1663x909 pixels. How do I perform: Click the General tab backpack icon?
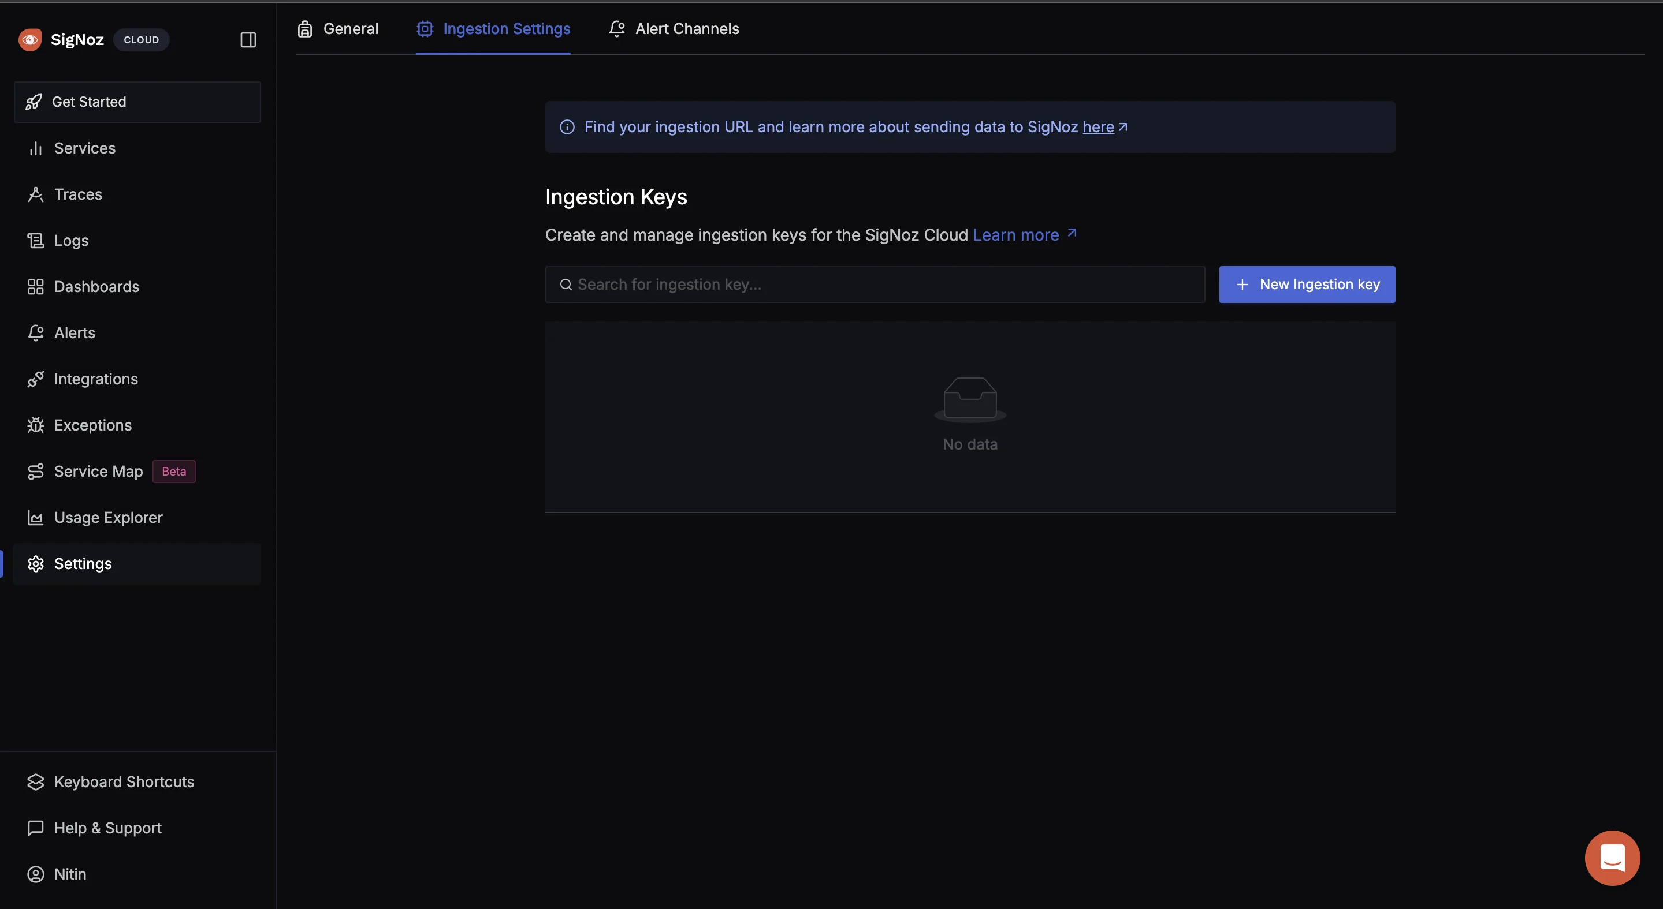pos(305,29)
